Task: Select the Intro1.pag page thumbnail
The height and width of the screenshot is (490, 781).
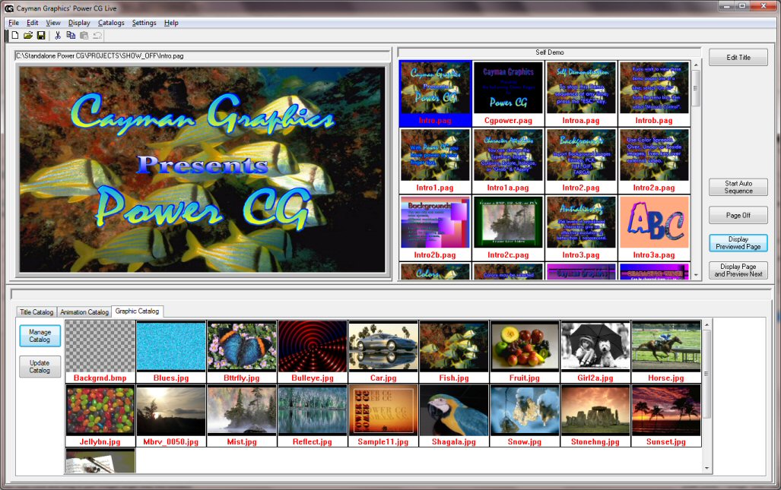Action: (435, 161)
